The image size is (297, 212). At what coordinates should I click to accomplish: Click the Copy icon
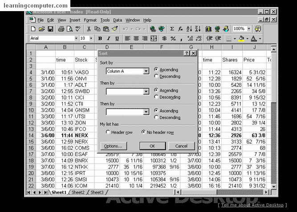pos(97,29)
